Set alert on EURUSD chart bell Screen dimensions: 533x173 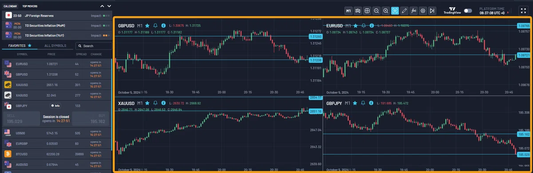point(363,26)
